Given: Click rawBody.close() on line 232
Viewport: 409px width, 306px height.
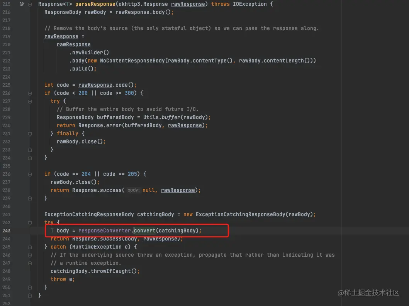Looking at the screenshot, I should tap(80, 141).
